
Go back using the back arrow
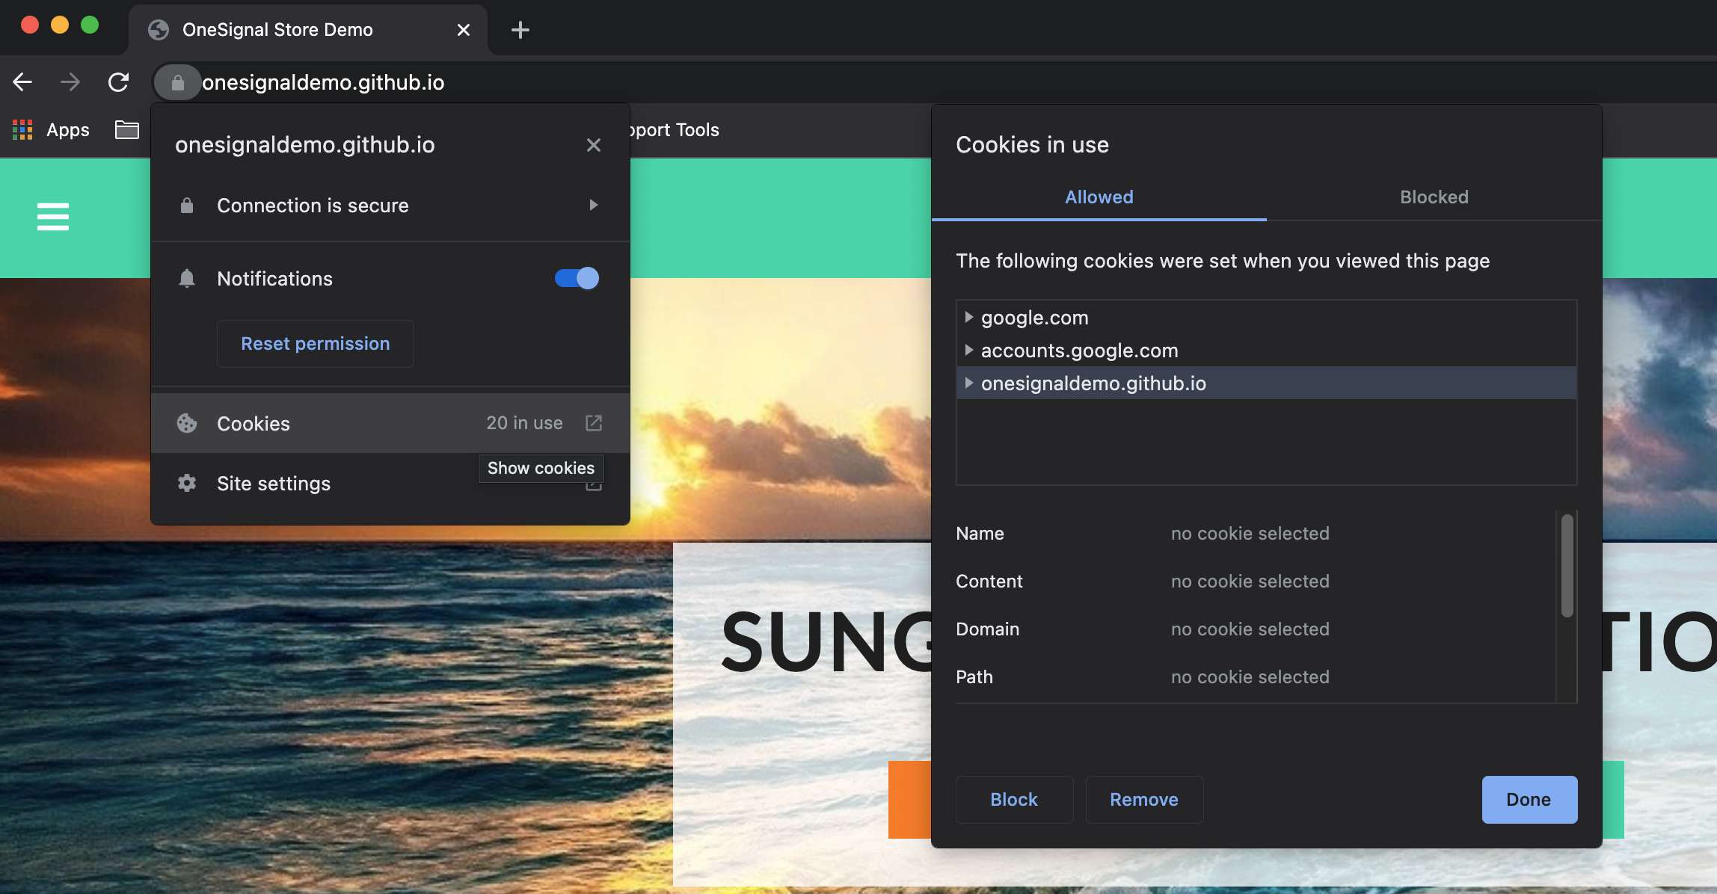coord(22,82)
